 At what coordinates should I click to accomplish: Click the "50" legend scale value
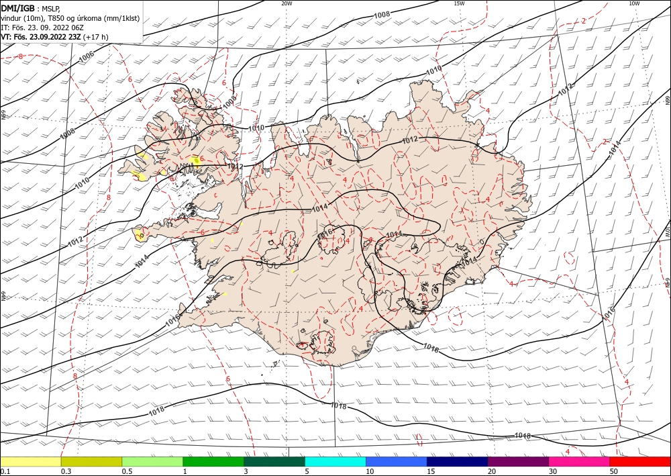pos(614,471)
